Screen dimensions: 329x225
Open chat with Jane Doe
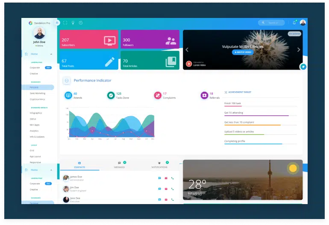[x=159, y=199]
